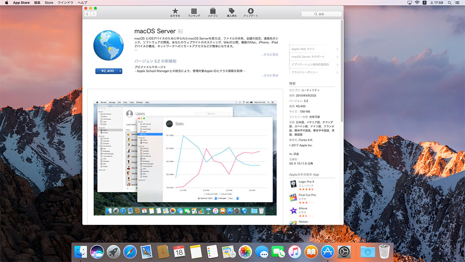Open Reminders from the Dock
This screenshot has width=465, height=262.
tap(212, 252)
